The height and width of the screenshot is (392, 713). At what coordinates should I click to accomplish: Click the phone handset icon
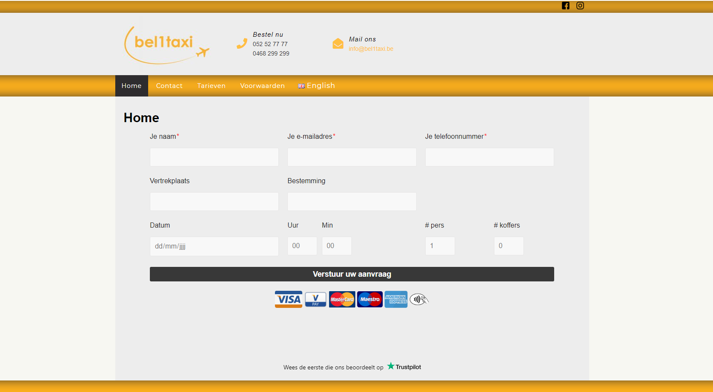coord(242,44)
